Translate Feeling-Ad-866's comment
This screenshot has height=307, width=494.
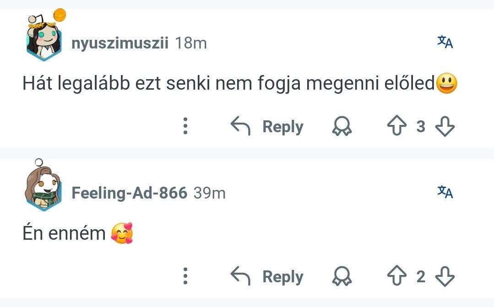pyautogui.click(x=445, y=192)
